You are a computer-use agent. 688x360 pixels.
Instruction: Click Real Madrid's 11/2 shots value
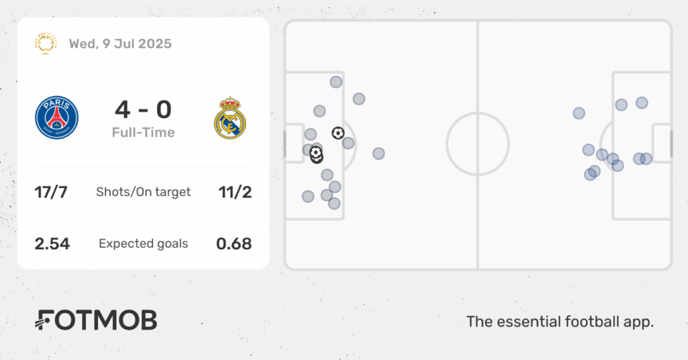tap(235, 192)
